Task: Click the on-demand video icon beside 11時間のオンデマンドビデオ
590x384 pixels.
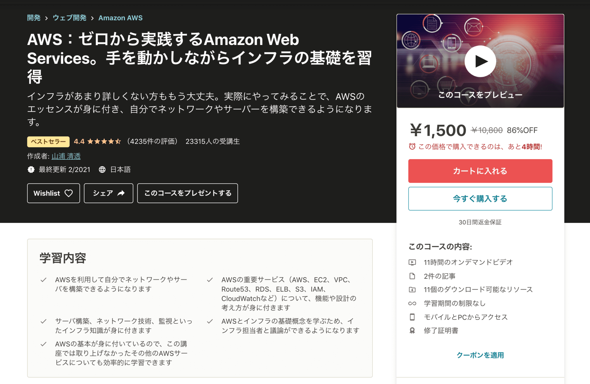Action: pos(413,262)
